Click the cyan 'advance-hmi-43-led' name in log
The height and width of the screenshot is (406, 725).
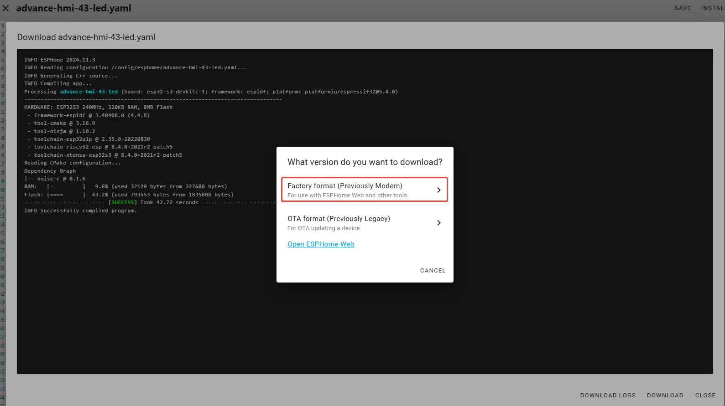point(89,92)
